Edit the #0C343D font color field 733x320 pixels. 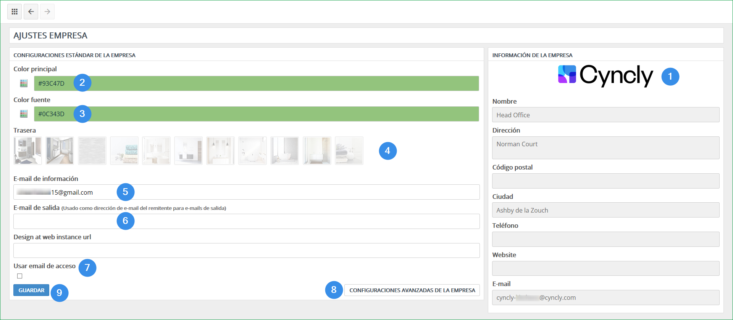256,114
